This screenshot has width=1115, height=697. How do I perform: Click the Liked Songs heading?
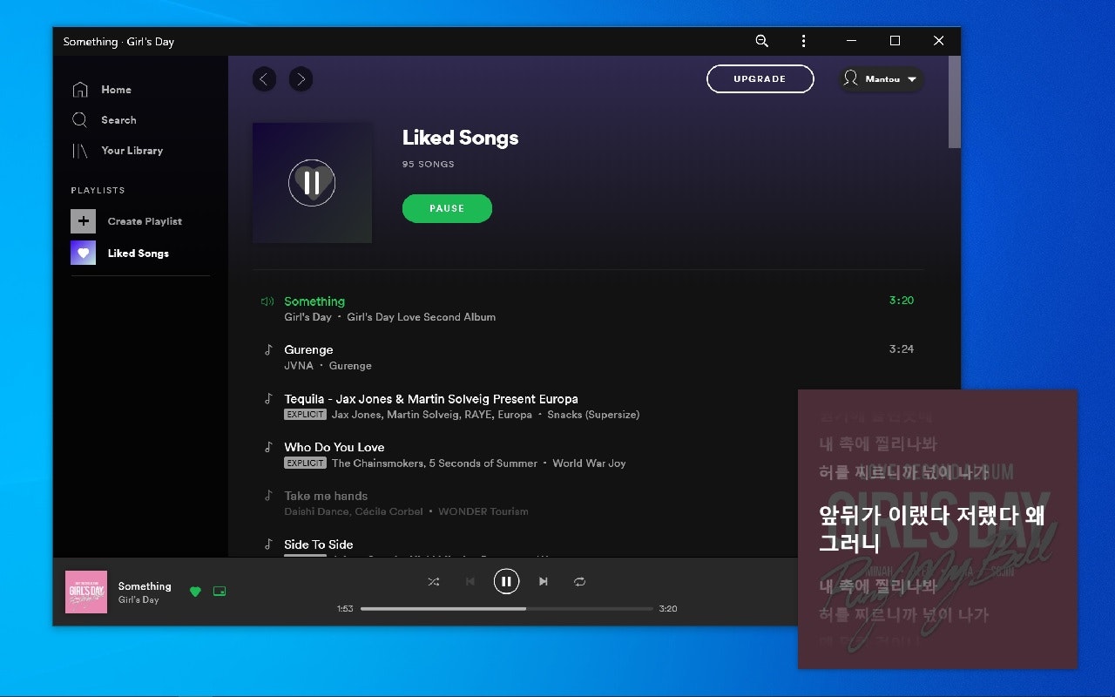pos(460,138)
